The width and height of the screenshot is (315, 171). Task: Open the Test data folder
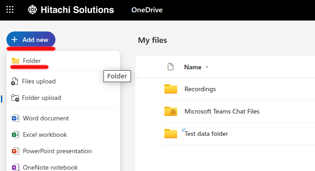point(206,134)
